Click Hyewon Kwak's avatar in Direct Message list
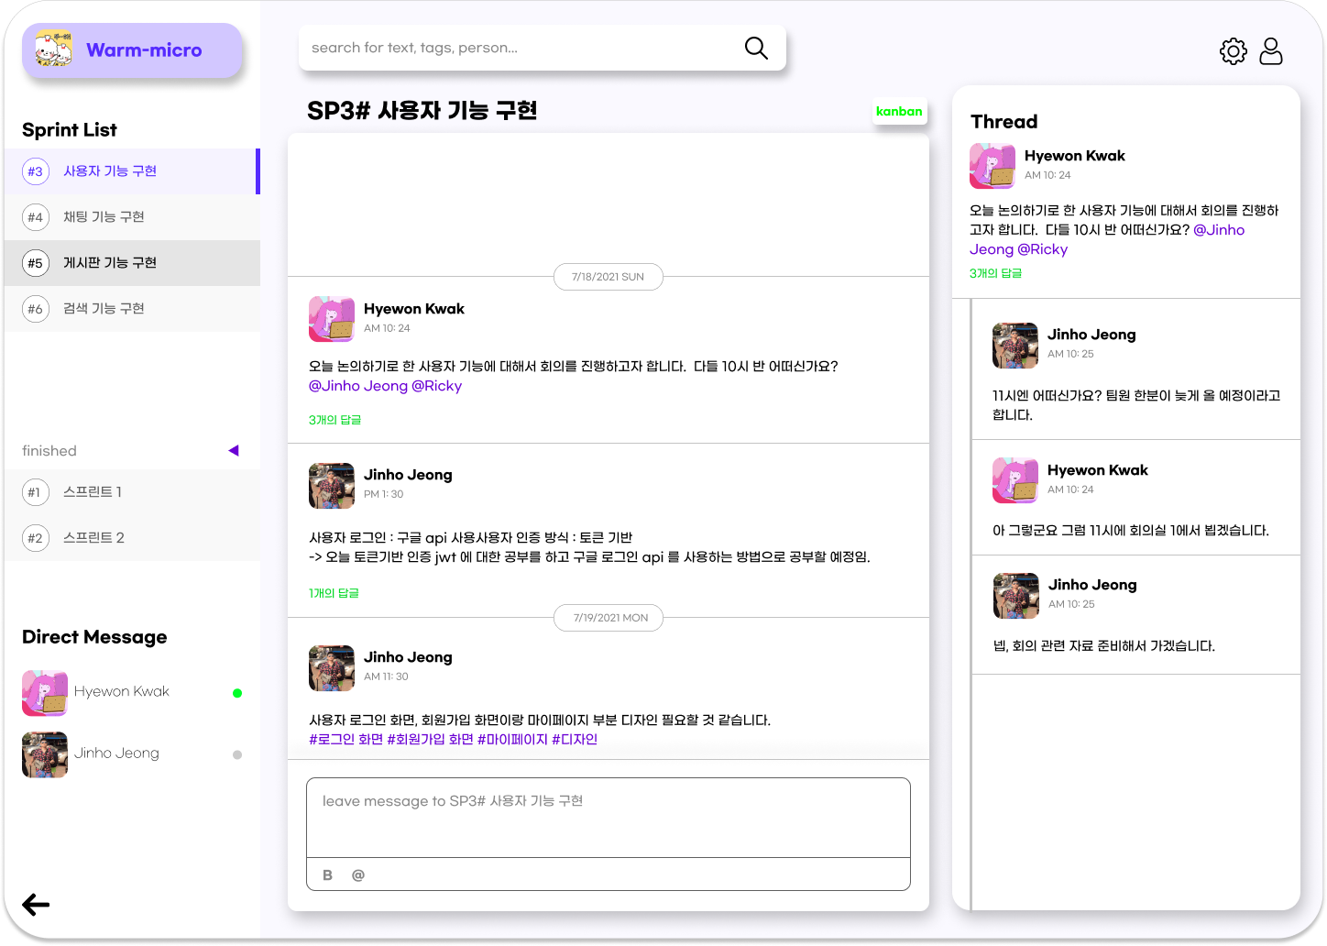1327x946 pixels. (44, 693)
